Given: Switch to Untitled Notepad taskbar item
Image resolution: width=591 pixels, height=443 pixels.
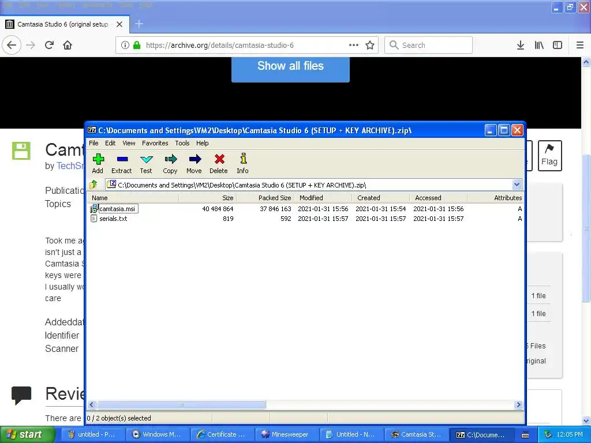Looking at the screenshot, I should click(x=351, y=435).
